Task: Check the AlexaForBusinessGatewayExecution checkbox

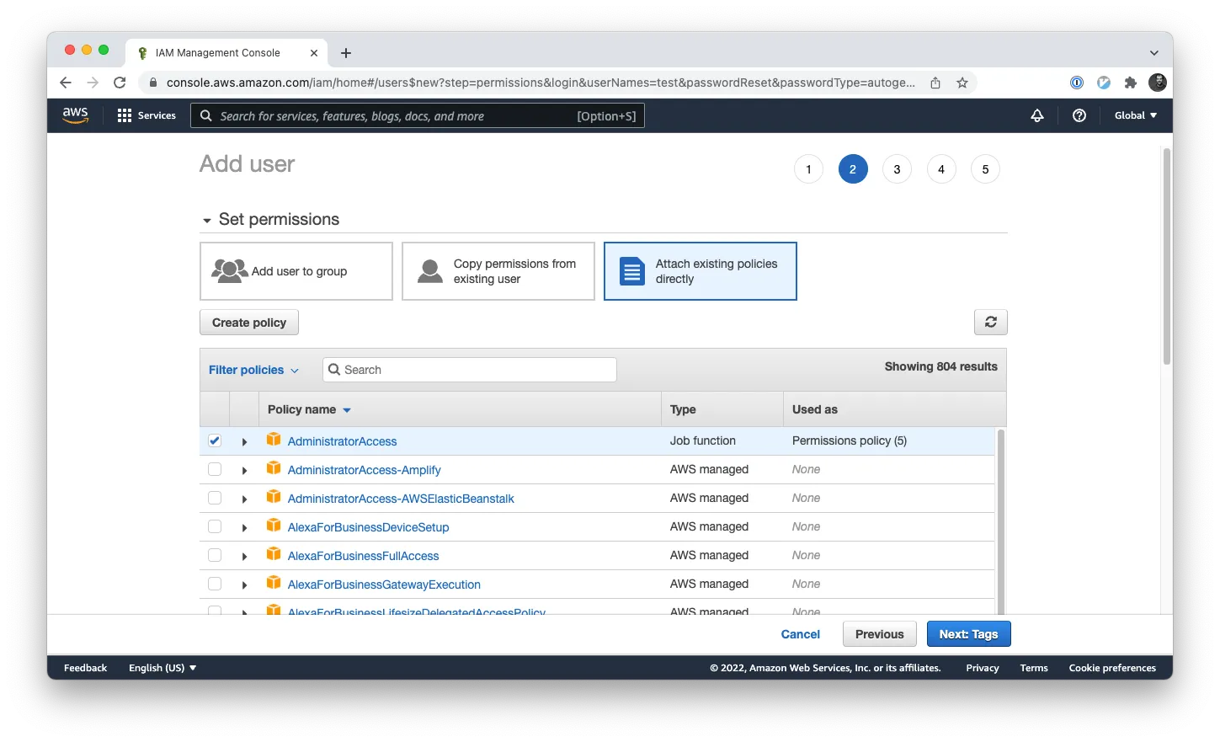Action: pos(215,584)
